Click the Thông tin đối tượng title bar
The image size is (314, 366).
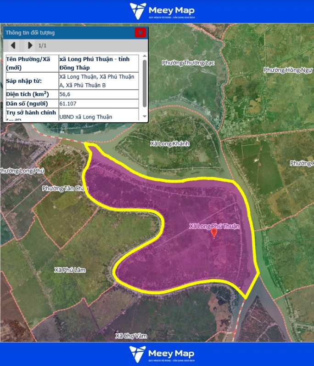[69, 33]
